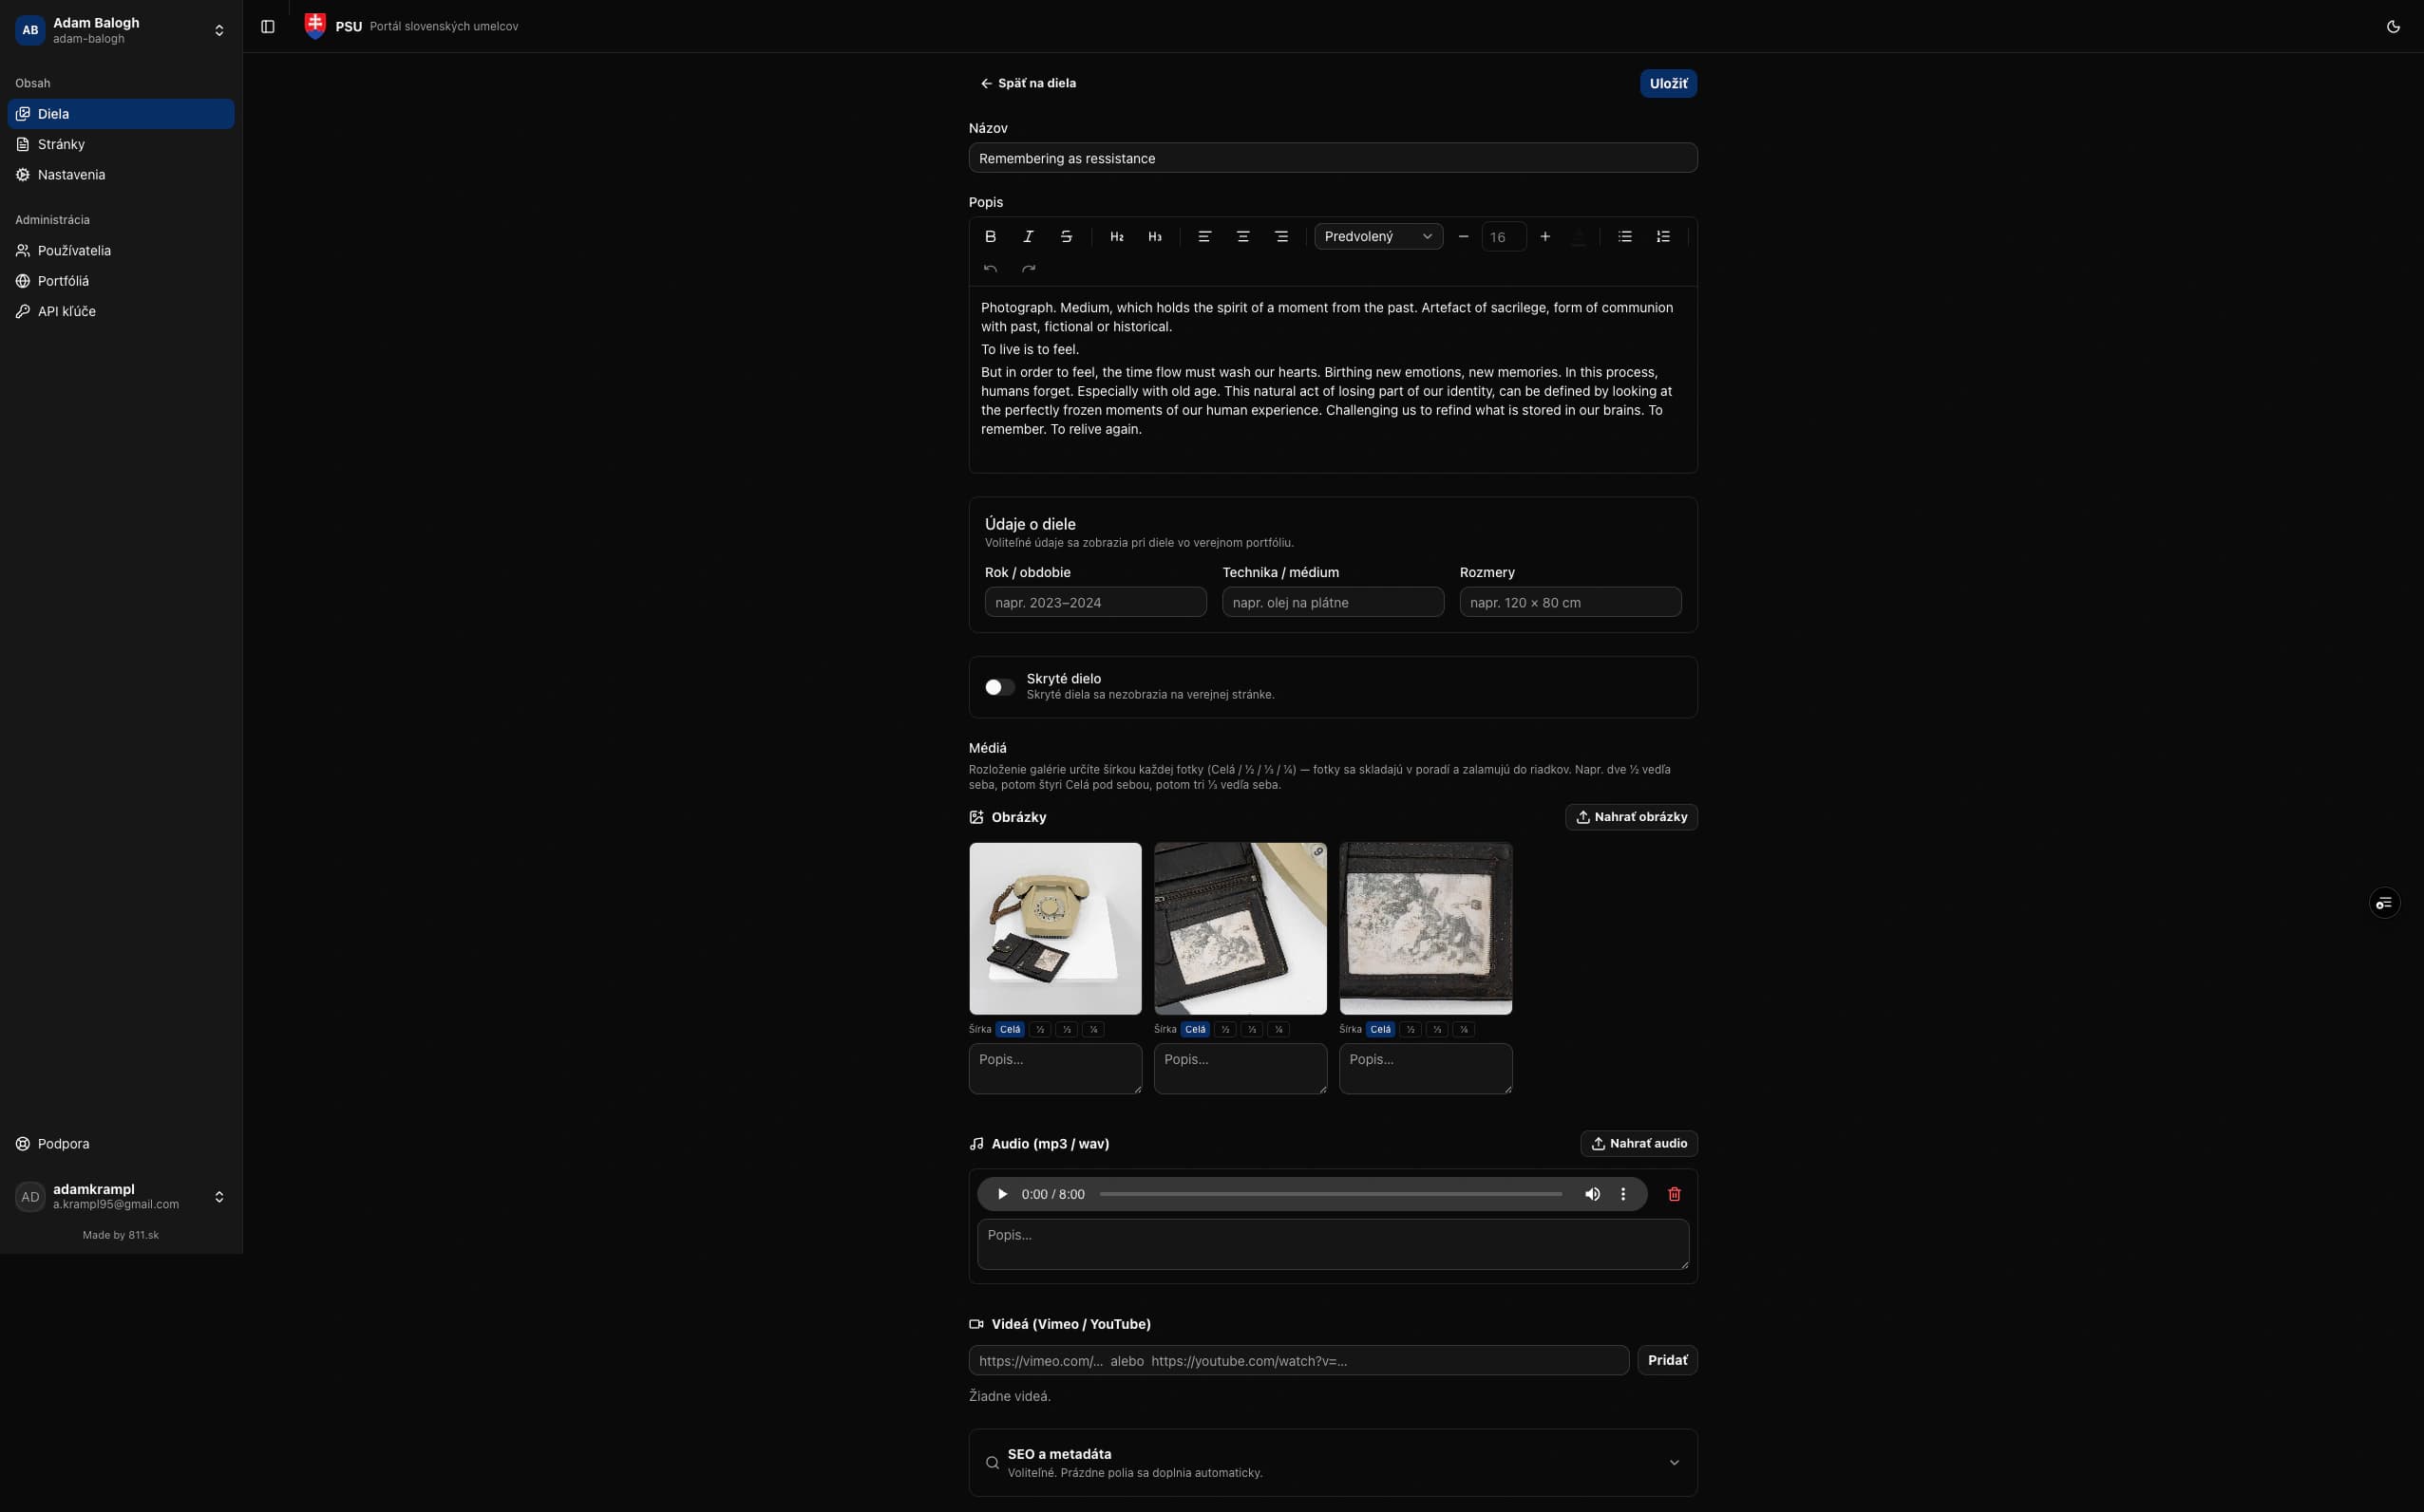2424x1512 pixels.
Task: Open the floating list-settings icon at right edge
Action: point(2385,904)
